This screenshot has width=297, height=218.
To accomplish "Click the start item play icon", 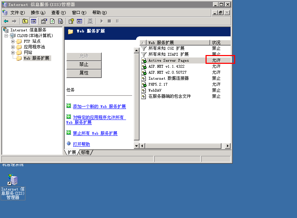I will [x=101, y=21].
